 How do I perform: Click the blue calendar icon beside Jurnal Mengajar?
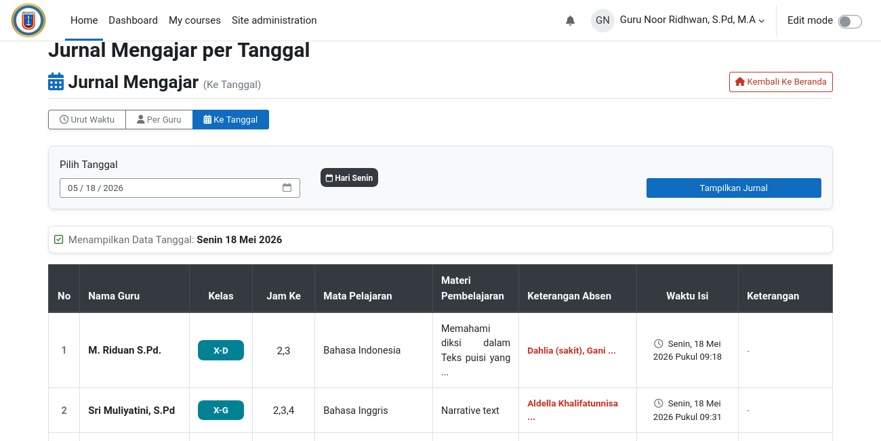(56, 82)
